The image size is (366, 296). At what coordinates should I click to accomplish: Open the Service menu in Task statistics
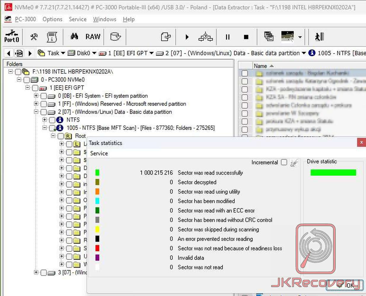(x=99, y=153)
